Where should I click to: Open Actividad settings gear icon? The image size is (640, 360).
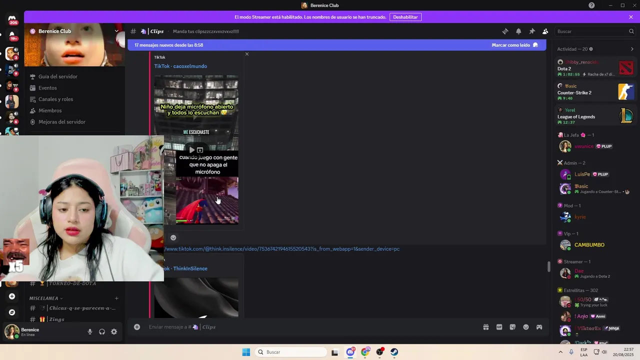(x=591, y=49)
